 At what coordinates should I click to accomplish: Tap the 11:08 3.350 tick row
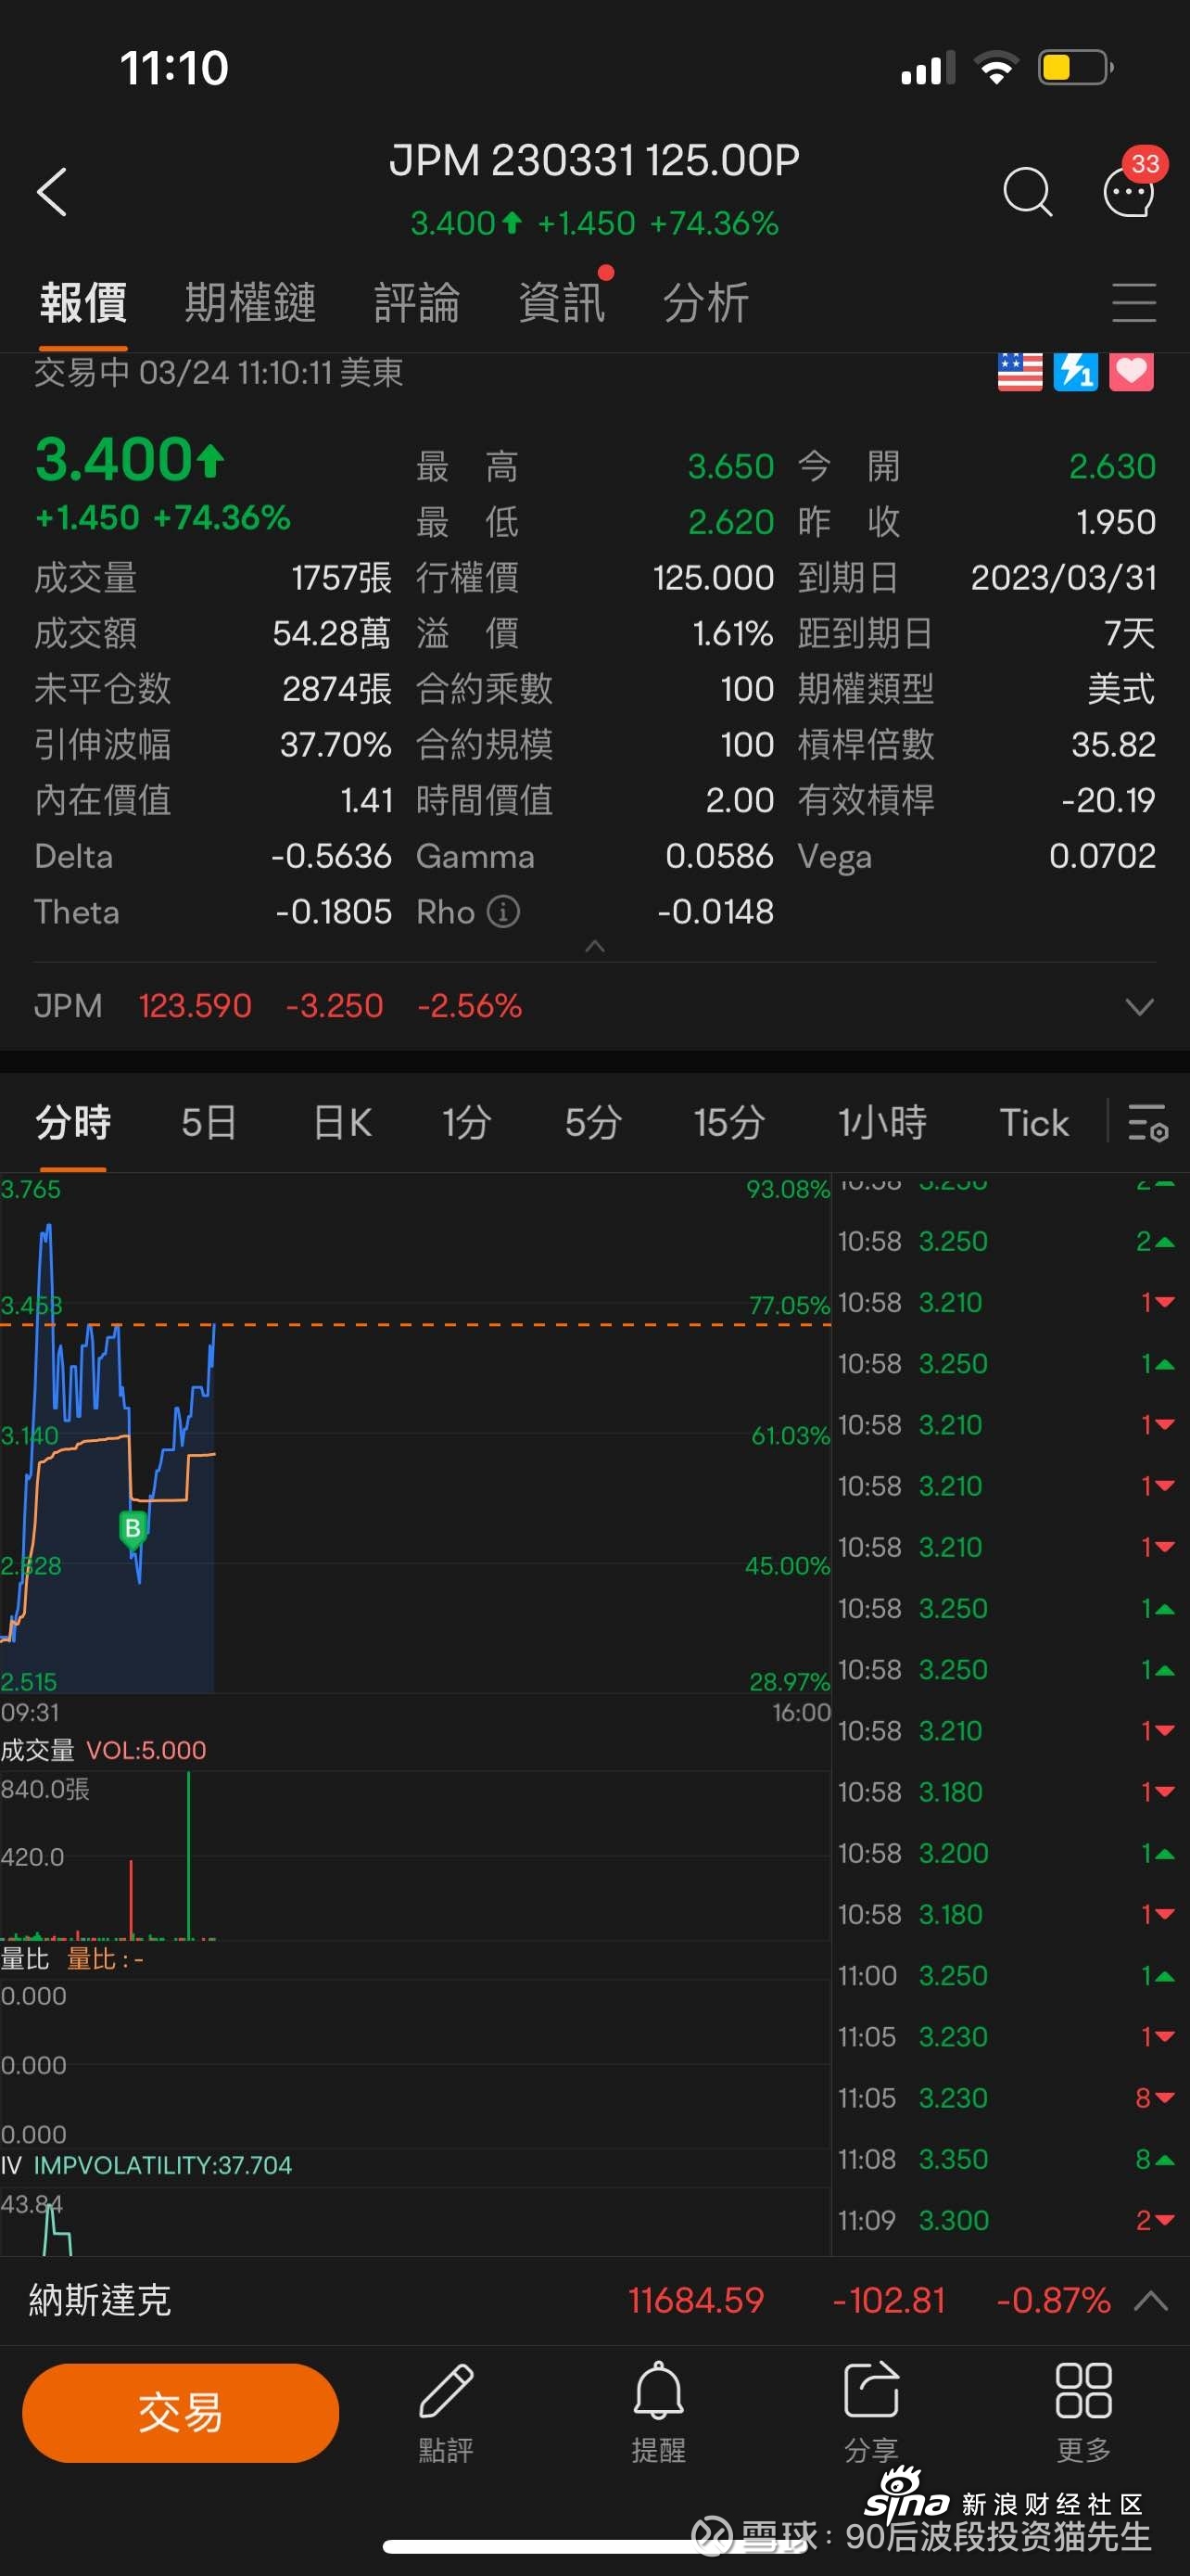tap(1007, 2159)
